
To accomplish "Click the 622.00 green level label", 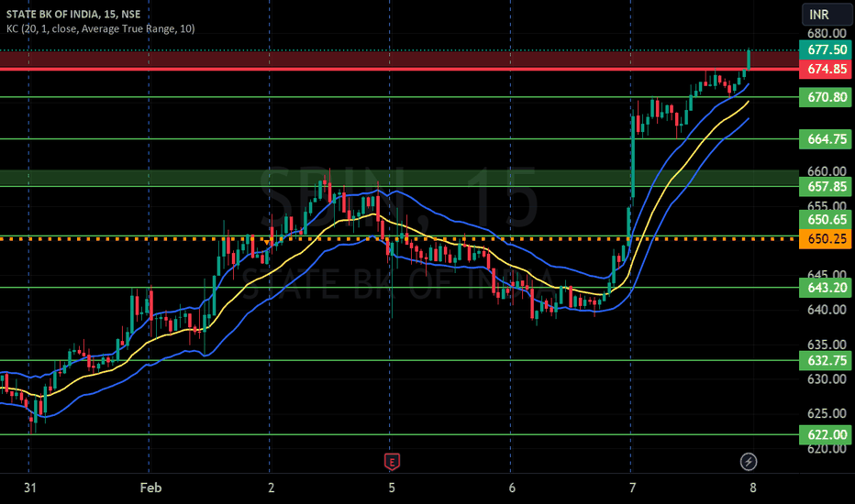I will pos(826,434).
